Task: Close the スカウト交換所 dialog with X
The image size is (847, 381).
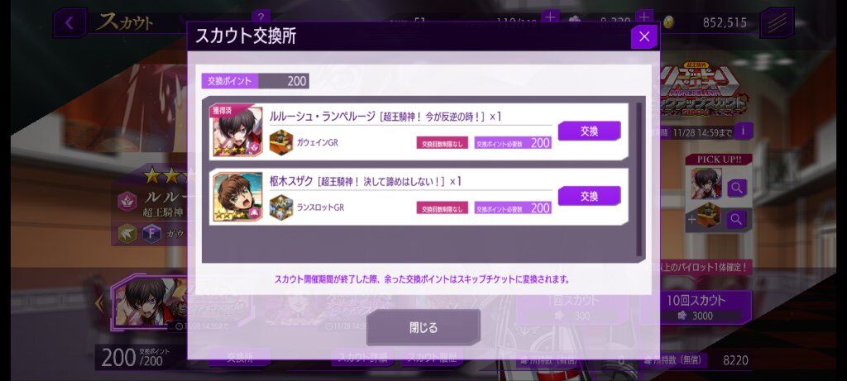Action: pos(644,36)
